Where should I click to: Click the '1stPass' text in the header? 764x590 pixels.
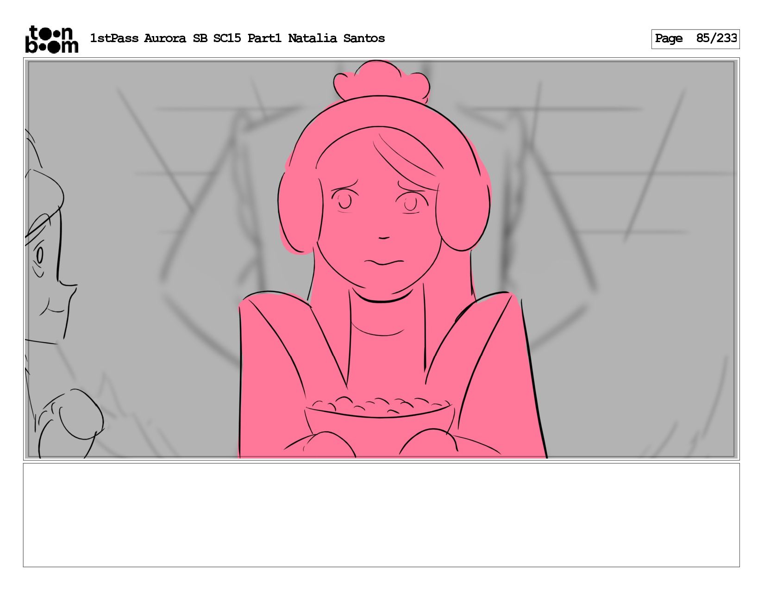point(114,38)
